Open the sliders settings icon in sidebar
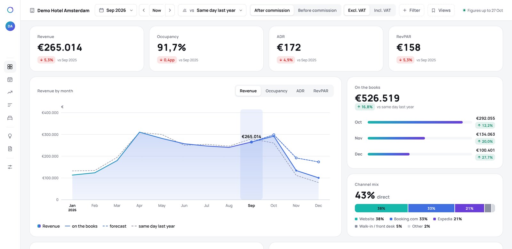Viewport: 512px width, 249px height. point(10,167)
